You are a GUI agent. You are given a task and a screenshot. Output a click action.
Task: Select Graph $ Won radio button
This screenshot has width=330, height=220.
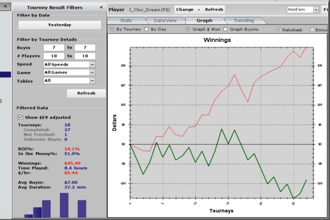click(x=188, y=29)
